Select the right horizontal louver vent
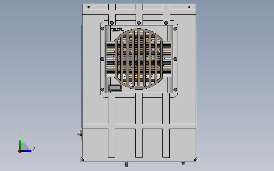The width and height of the screenshot is (274, 171). click(x=167, y=59)
